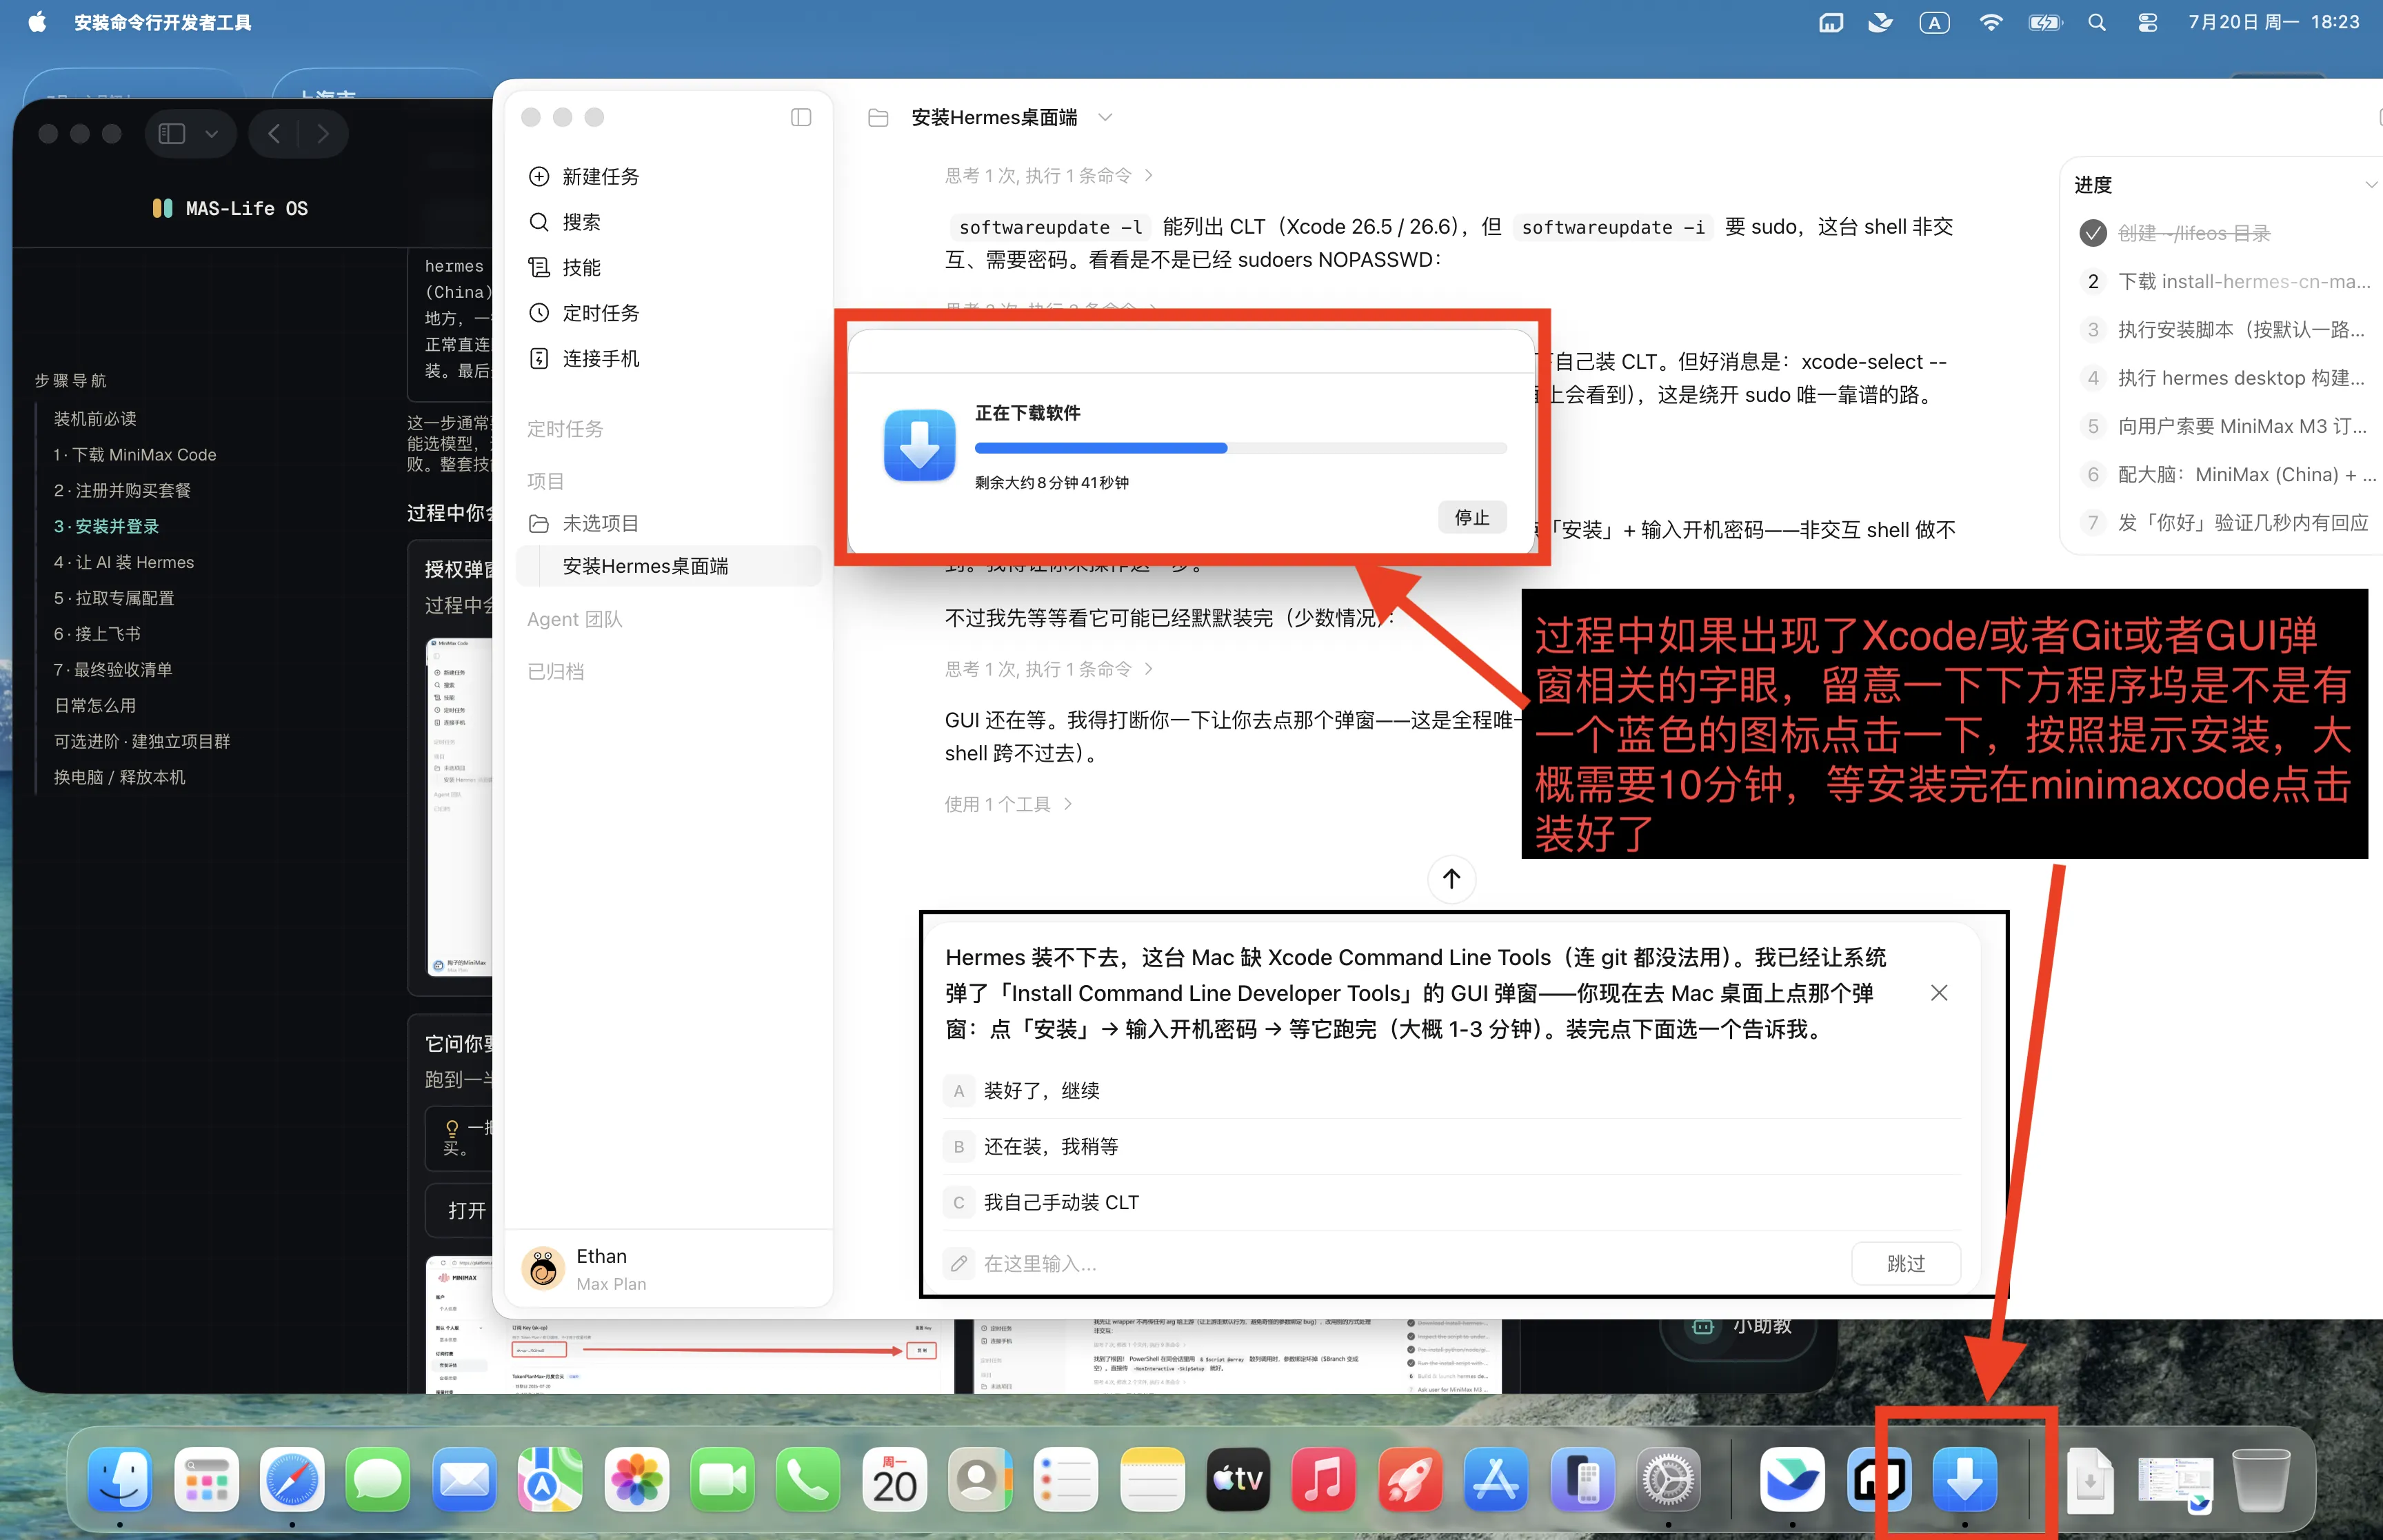The height and width of the screenshot is (1540, 2383).
Task: Open 搜索 from the MiniMax sidebar
Action: [581, 222]
